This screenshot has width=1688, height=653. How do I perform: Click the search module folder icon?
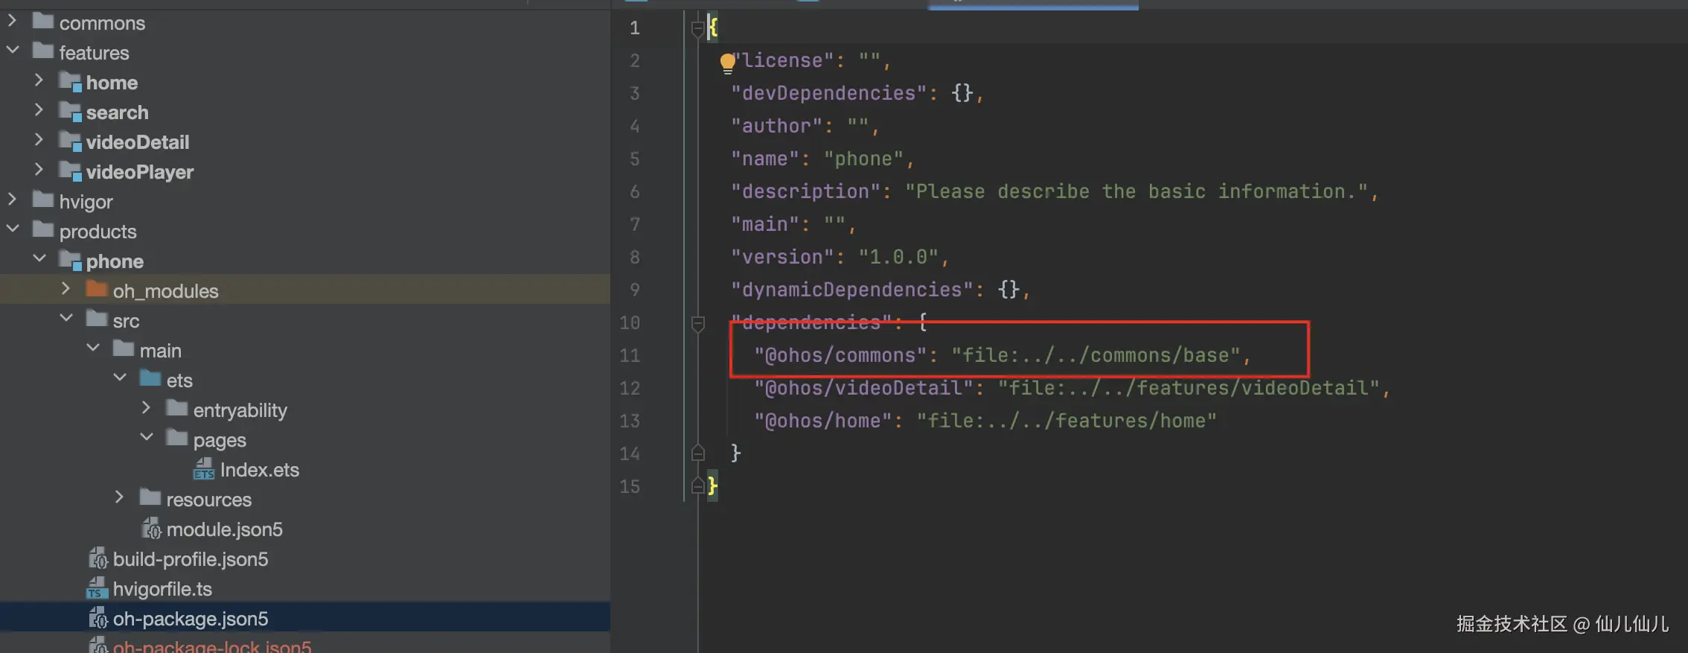point(70,112)
